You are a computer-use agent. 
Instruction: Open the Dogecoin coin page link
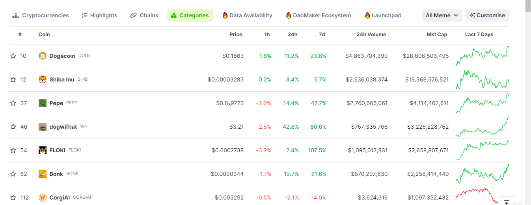[62, 56]
